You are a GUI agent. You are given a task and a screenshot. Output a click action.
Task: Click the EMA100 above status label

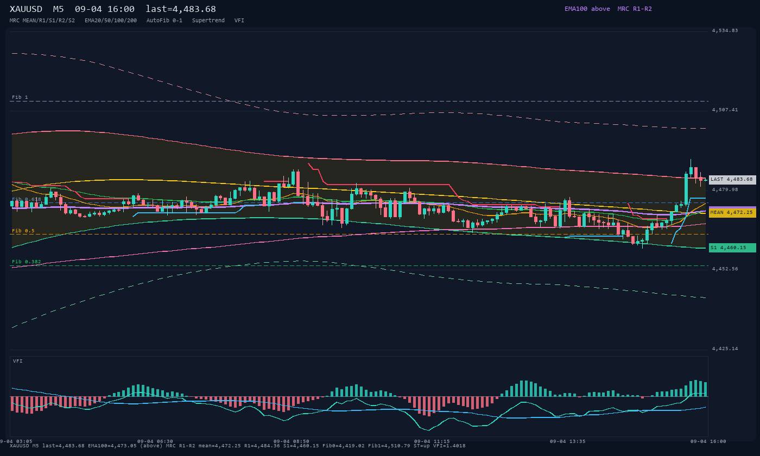click(587, 9)
